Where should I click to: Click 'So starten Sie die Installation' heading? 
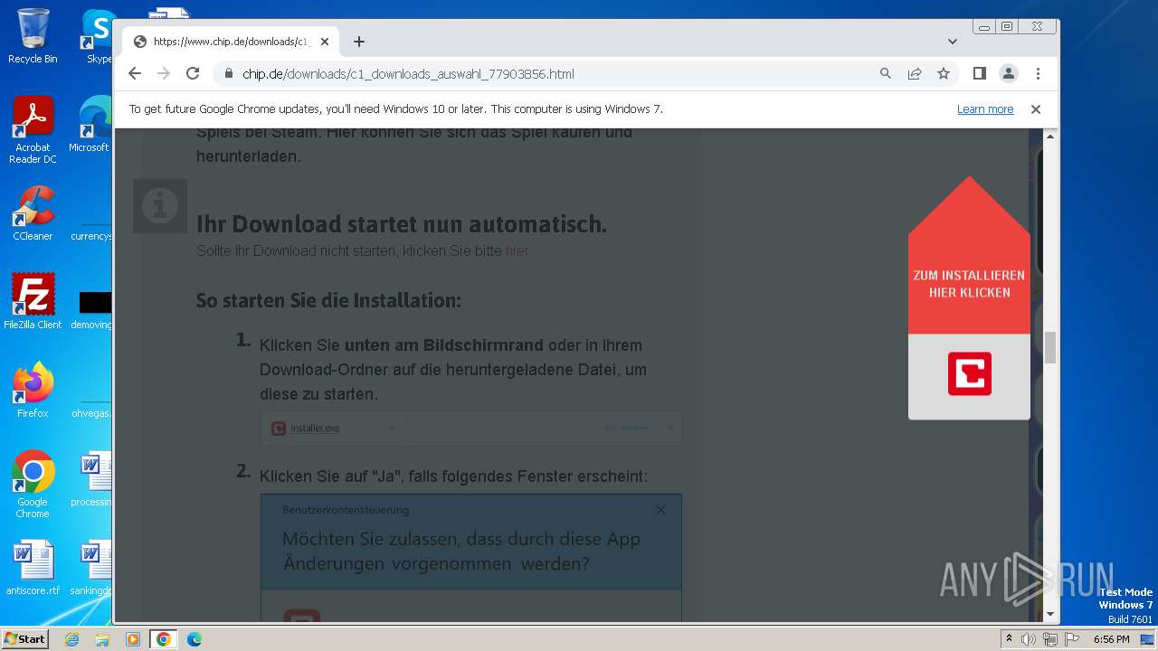coord(328,300)
